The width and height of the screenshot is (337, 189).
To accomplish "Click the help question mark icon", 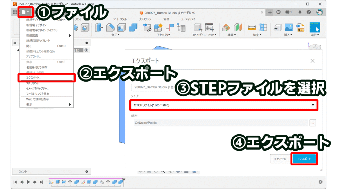I will 309,12.
